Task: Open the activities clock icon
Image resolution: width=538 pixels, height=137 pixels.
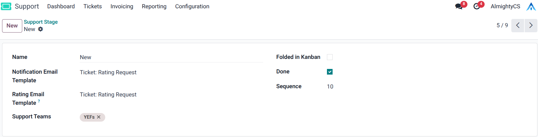Action: (x=476, y=6)
